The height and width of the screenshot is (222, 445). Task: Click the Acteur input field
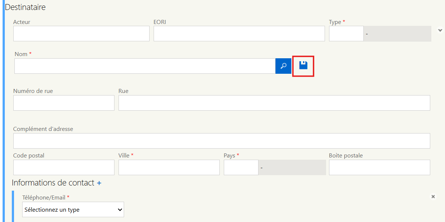click(81, 34)
